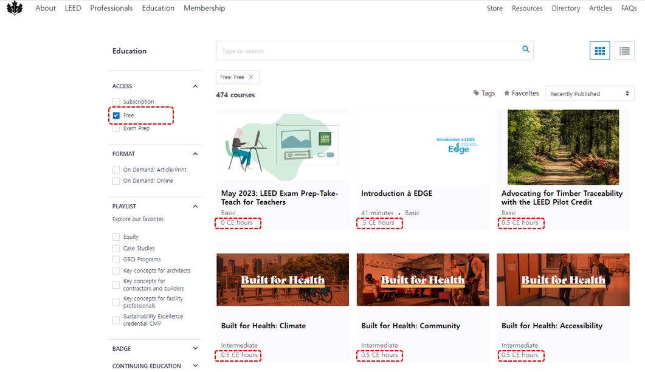Image resolution: width=645 pixels, height=372 pixels.
Task: Click the 0 CE hours label
Action: tap(237, 222)
